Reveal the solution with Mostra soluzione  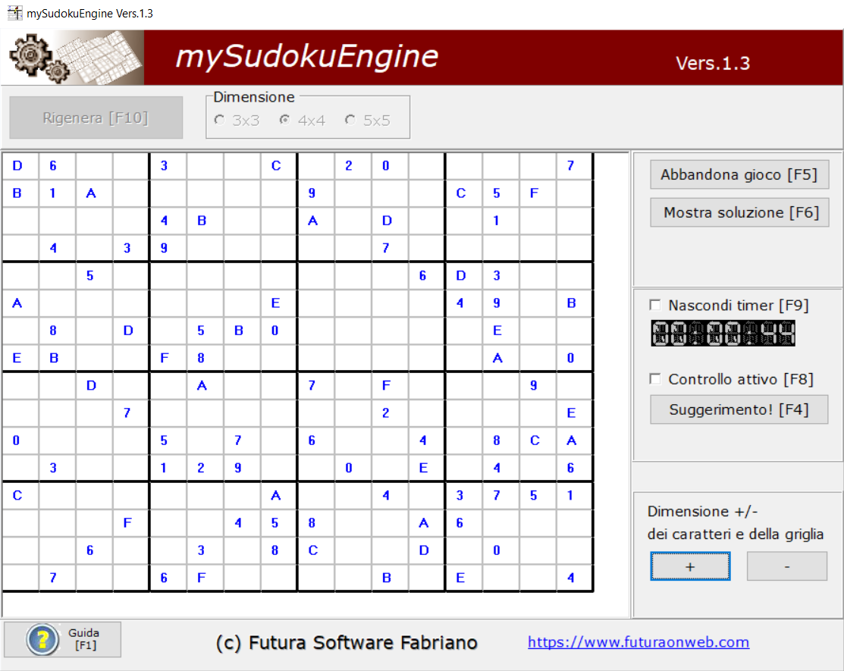tap(739, 212)
